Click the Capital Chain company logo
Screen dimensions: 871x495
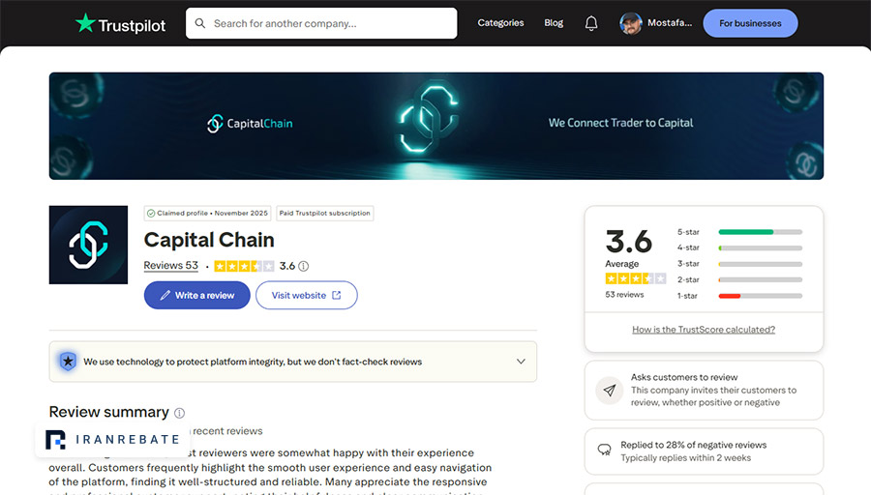click(x=88, y=245)
